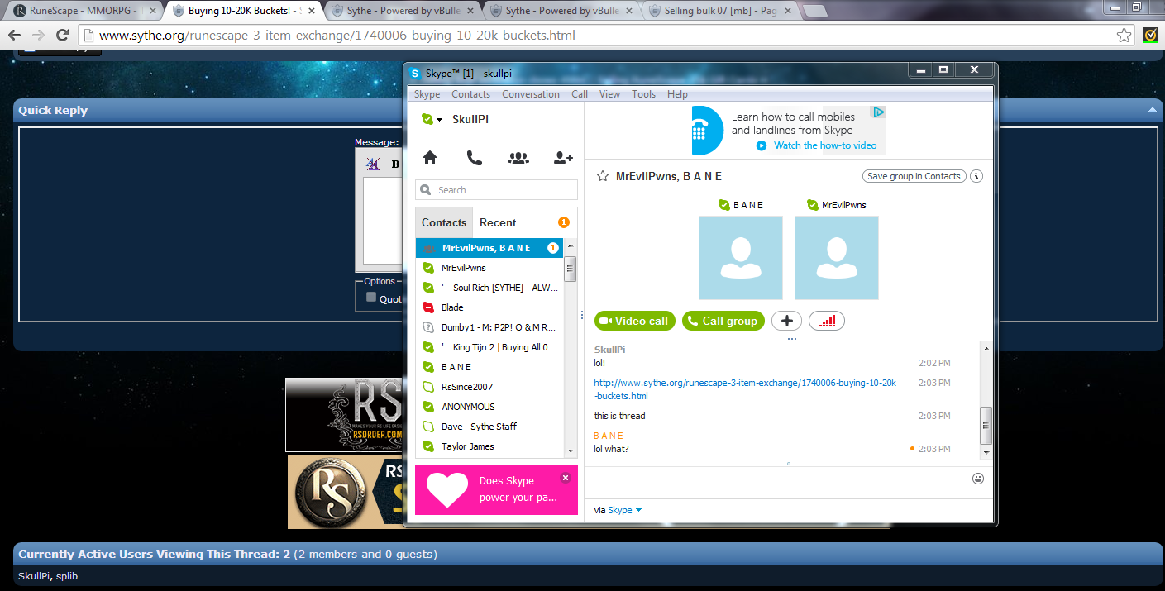Click the Norton extension icon in Chrome

[x=1150, y=35]
